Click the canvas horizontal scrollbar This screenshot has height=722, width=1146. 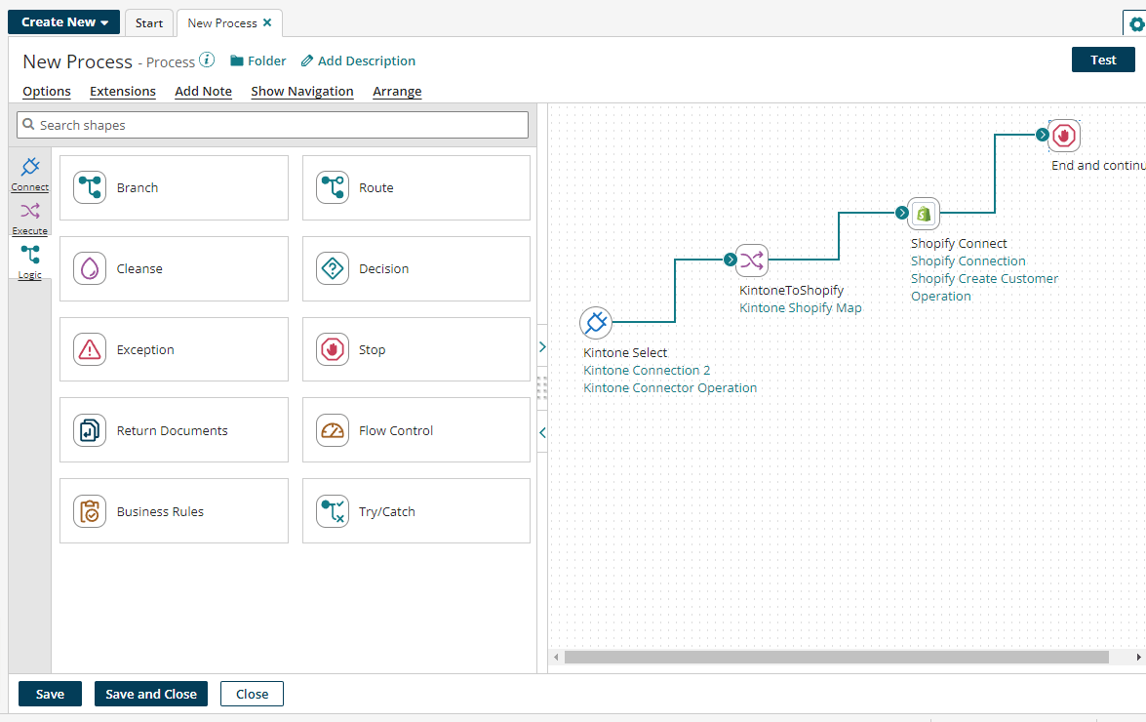pyautogui.click(x=836, y=657)
